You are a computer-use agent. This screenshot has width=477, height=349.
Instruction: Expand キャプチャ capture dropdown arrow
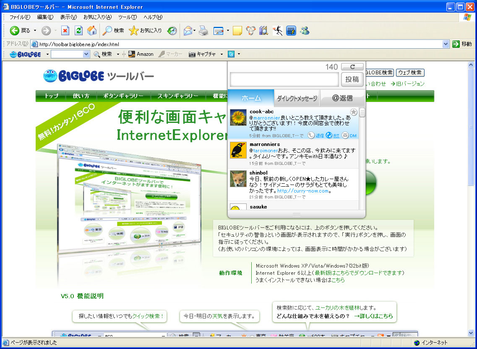(222, 54)
